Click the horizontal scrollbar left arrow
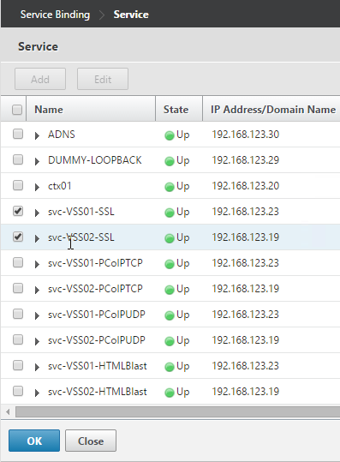 coord(8,412)
